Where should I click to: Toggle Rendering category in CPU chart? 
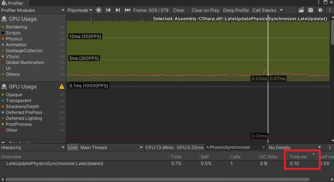tap(3, 27)
